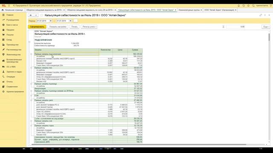273x153 pixels.
Task: Open the Регистр учета dropdown
Action: (x=89, y=27)
